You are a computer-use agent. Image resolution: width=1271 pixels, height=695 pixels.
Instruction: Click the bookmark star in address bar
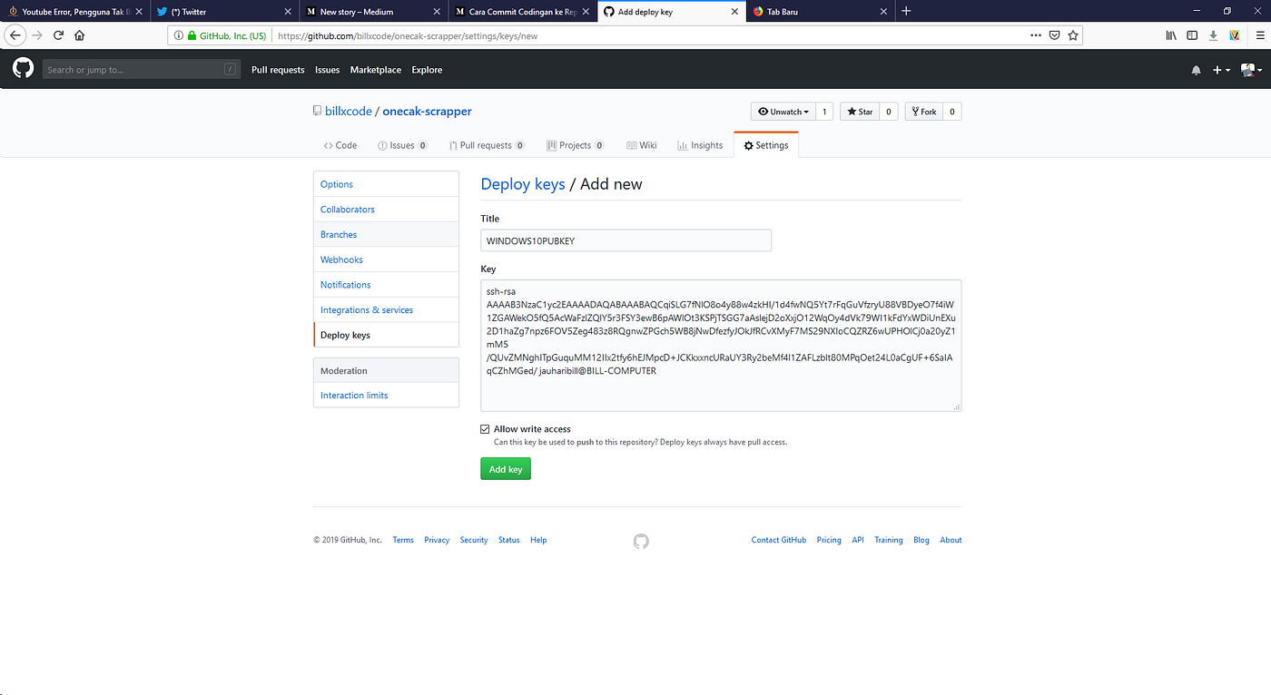[1073, 34]
